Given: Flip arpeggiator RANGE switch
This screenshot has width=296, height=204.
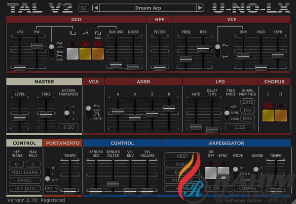Looking at the screenshot, I should click(256, 174).
